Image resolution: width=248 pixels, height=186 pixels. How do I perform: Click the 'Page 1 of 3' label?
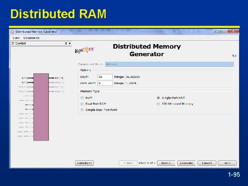pos(147,163)
